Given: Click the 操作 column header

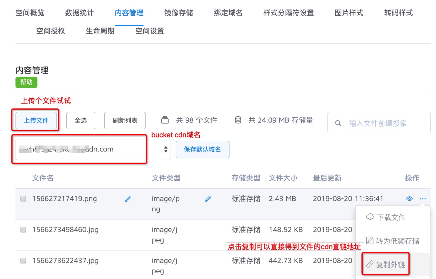Looking at the screenshot, I should (412, 178).
